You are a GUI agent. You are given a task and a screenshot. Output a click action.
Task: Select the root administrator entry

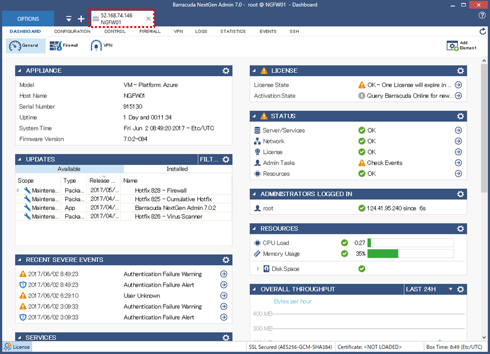(x=358, y=208)
